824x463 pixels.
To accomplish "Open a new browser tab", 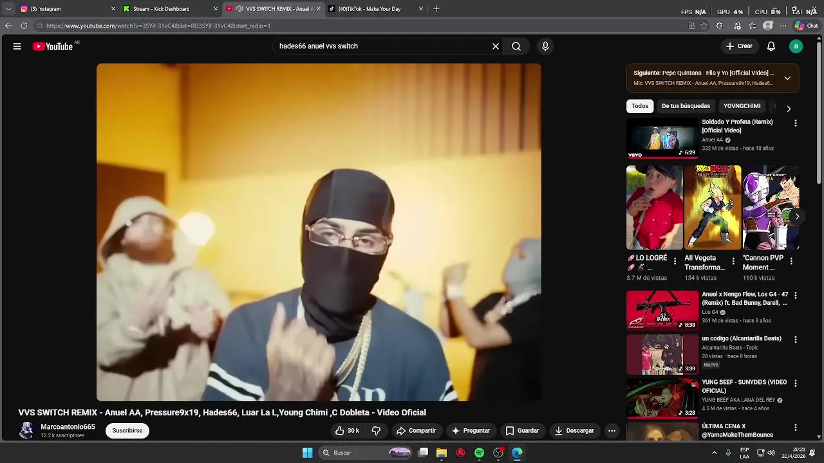I will click(x=436, y=9).
